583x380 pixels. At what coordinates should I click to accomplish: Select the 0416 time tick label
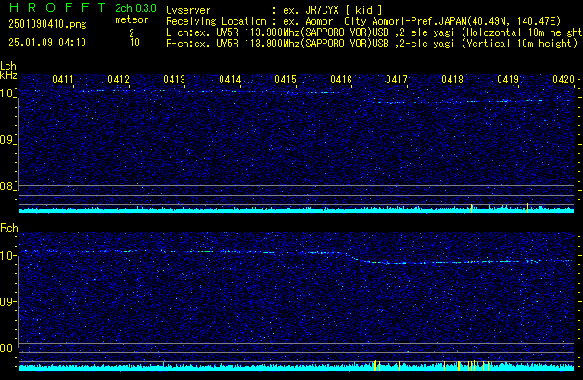pos(341,80)
